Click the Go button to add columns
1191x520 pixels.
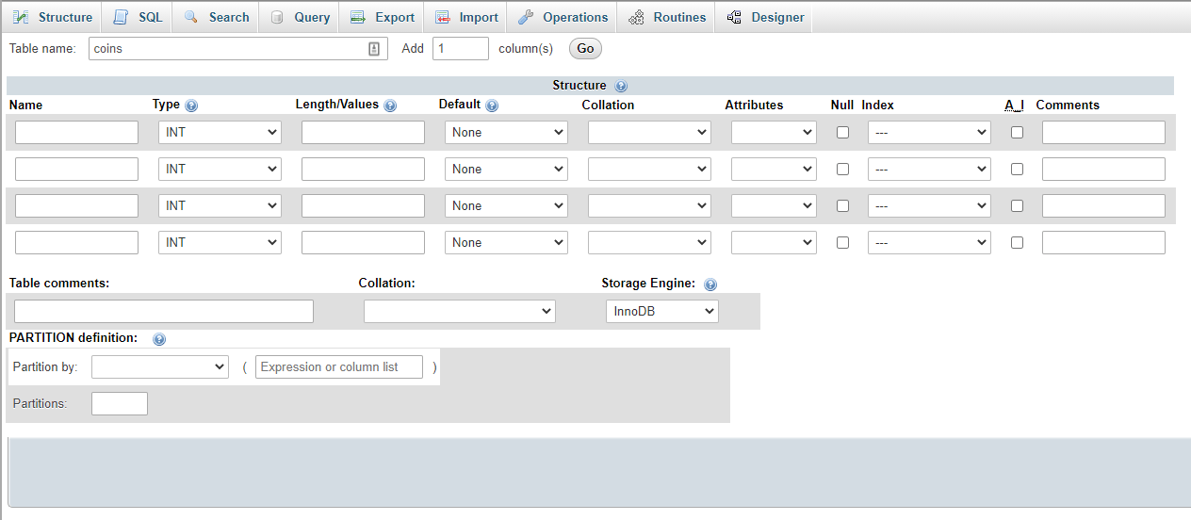[x=585, y=48]
